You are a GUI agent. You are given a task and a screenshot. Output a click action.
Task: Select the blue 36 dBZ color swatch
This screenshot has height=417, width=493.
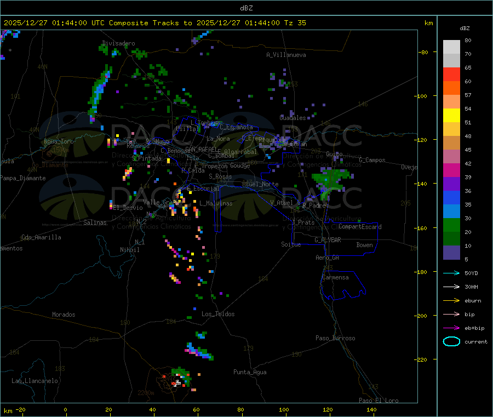pyautogui.click(x=451, y=197)
